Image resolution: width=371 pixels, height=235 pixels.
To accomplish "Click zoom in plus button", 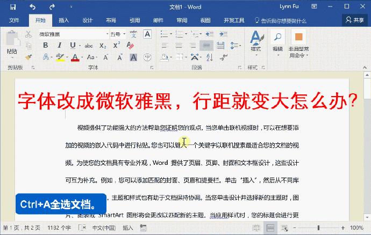I will [343, 228].
